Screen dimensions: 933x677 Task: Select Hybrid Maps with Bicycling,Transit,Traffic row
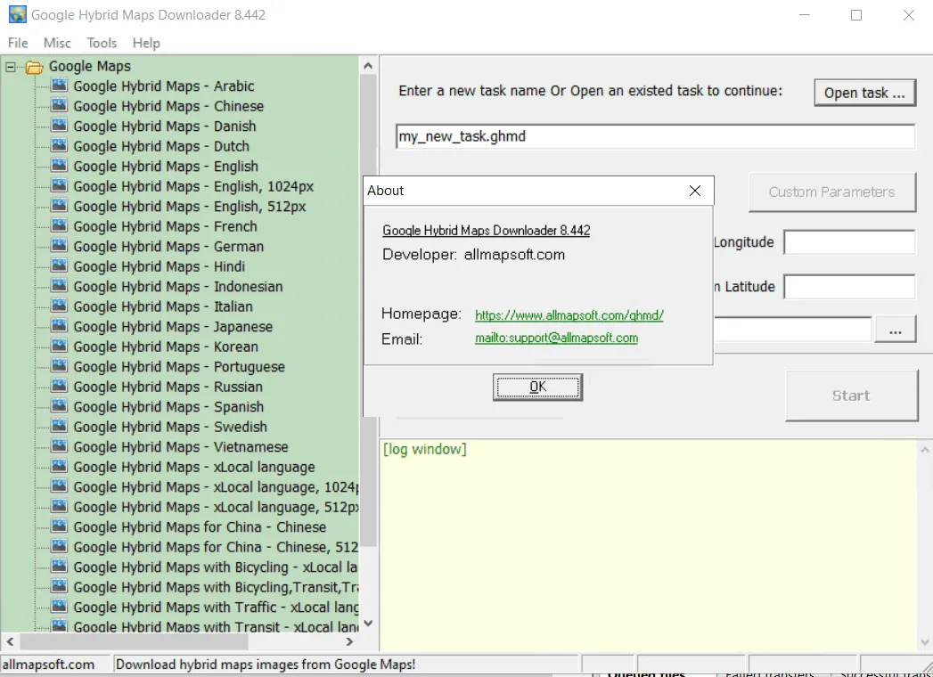click(x=216, y=587)
